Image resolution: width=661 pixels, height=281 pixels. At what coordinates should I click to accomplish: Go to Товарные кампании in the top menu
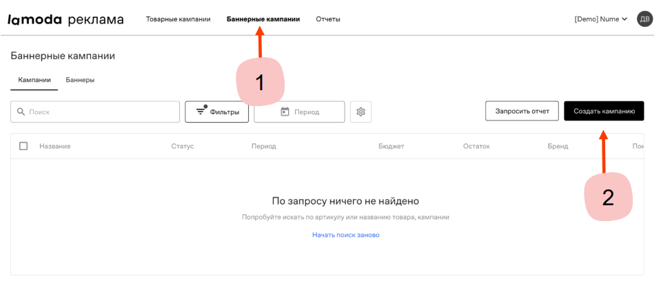178,19
